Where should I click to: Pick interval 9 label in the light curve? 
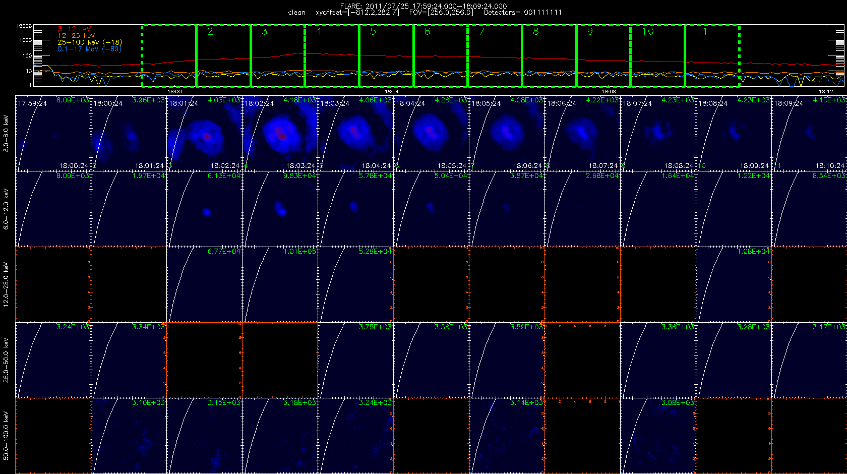click(590, 32)
